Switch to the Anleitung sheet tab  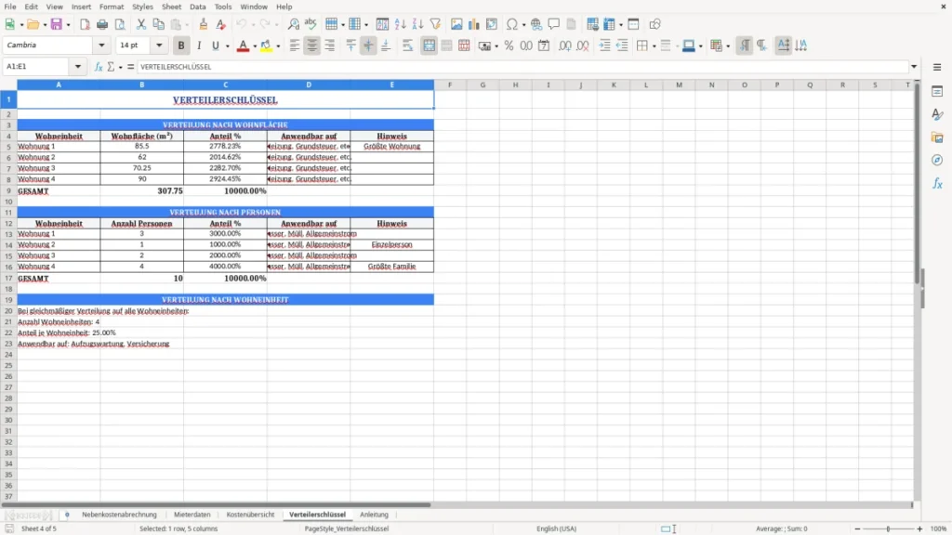coord(374,515)
